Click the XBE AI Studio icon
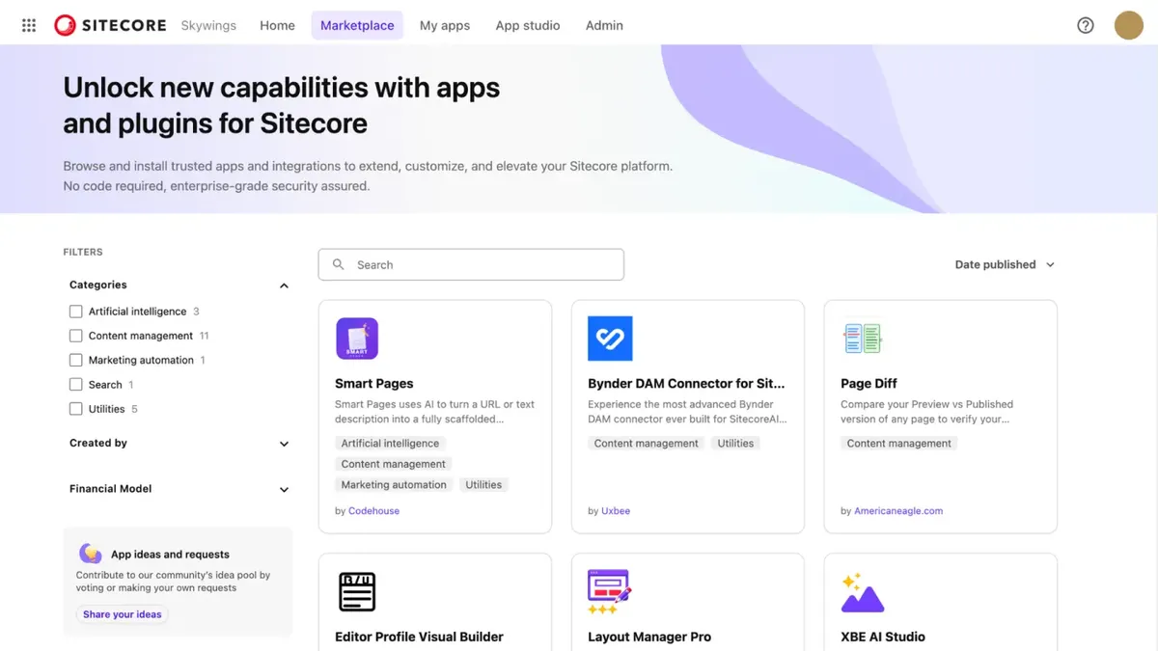This screenshot has width=1158, height=651. click(x=862, y=592)
